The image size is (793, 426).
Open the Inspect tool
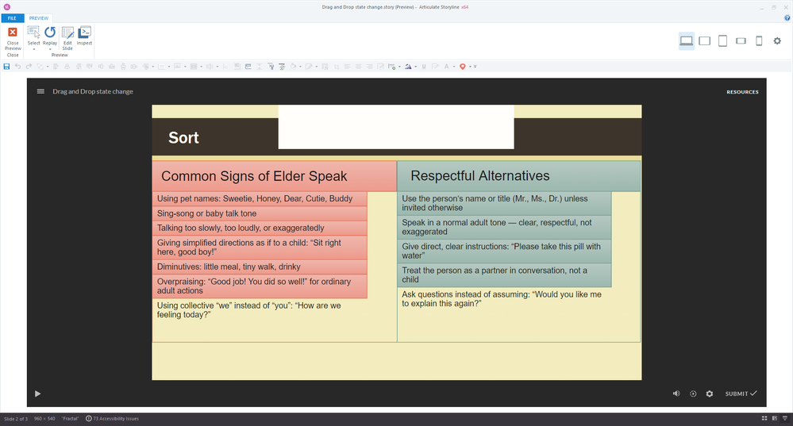[84, 37]
